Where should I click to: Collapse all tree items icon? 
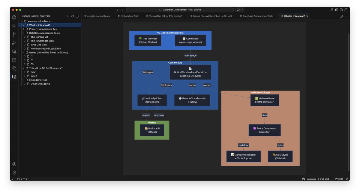(77, 16)
